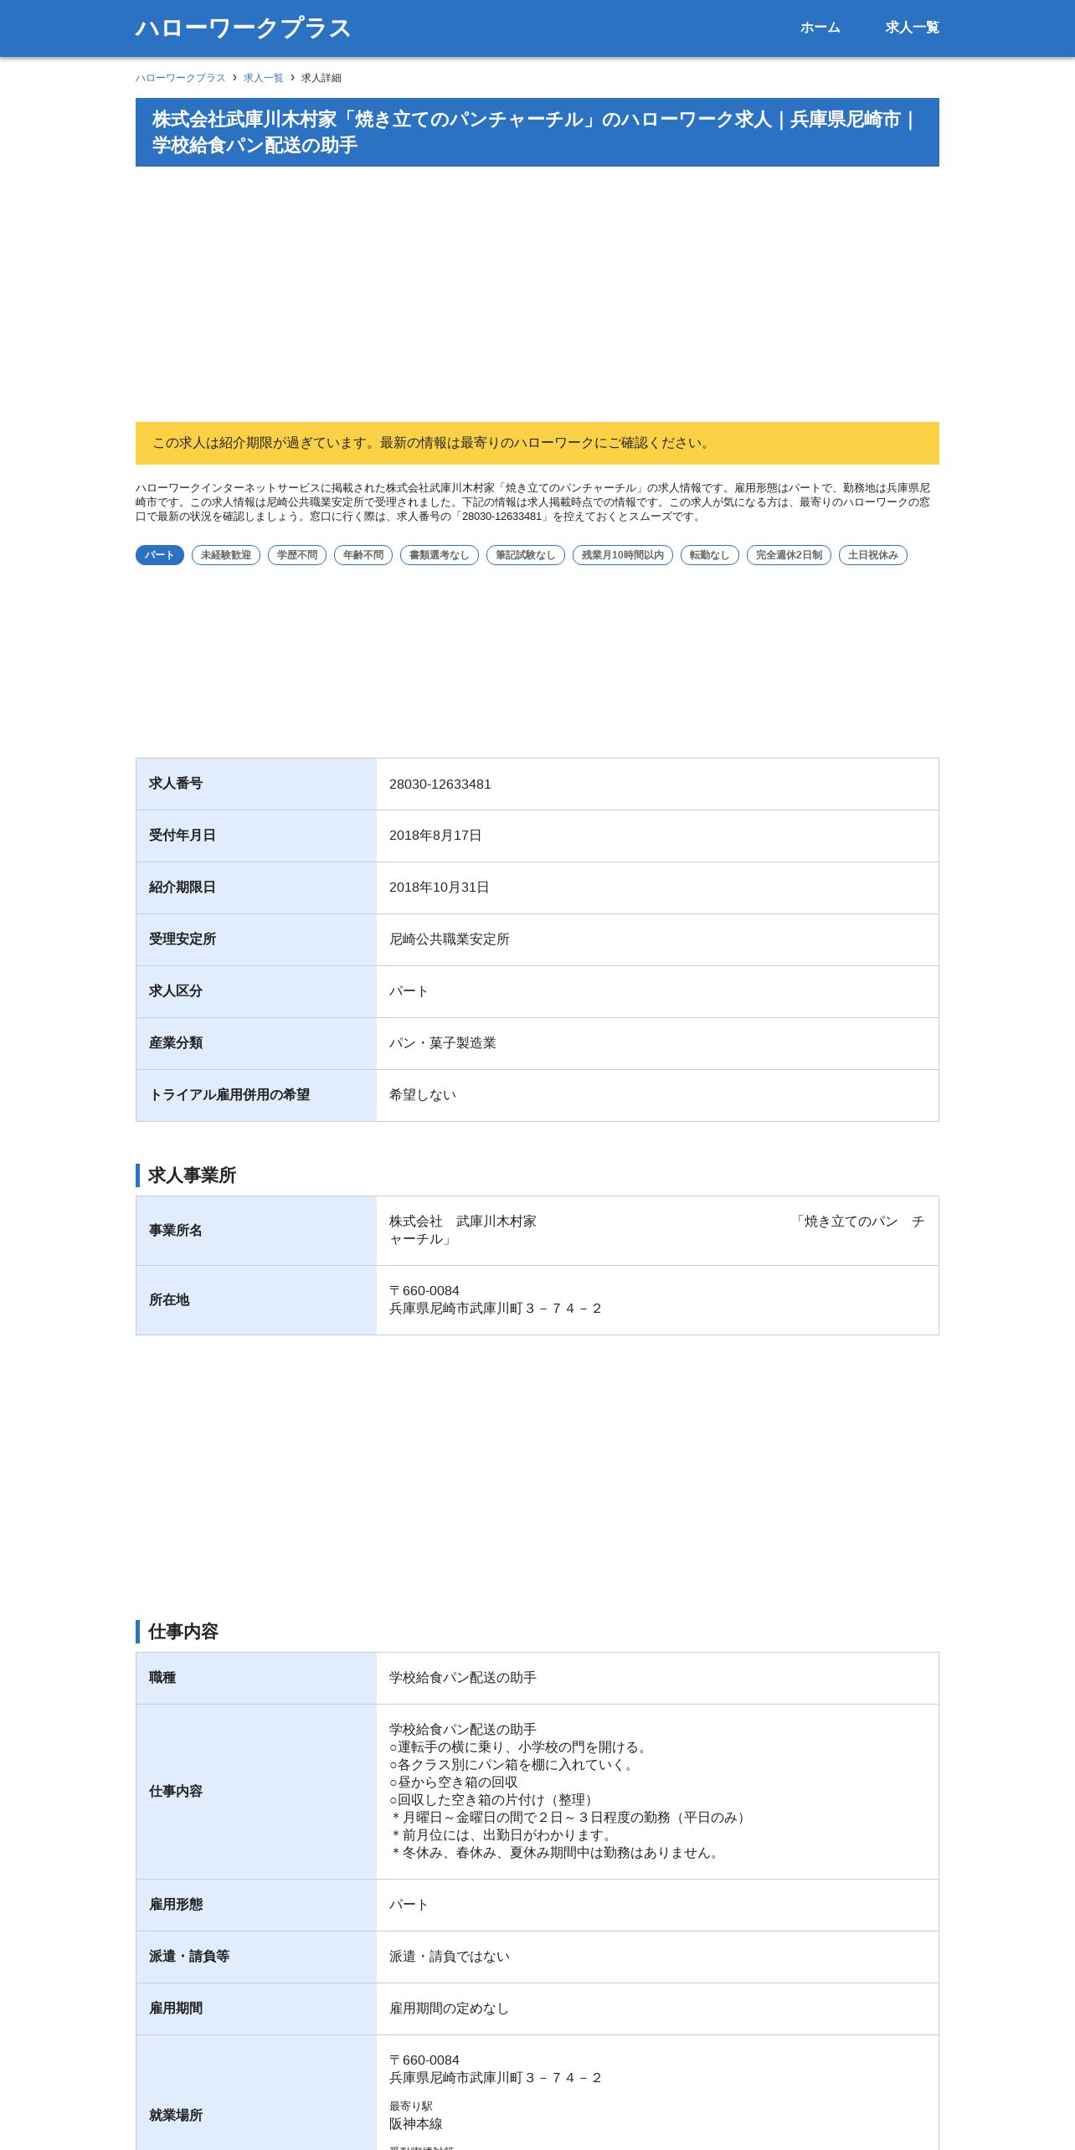This screenshot has width=1075, height=2150.
Task: Select the 求人詳細 breadcrumb text
Action: pos(321,78)
